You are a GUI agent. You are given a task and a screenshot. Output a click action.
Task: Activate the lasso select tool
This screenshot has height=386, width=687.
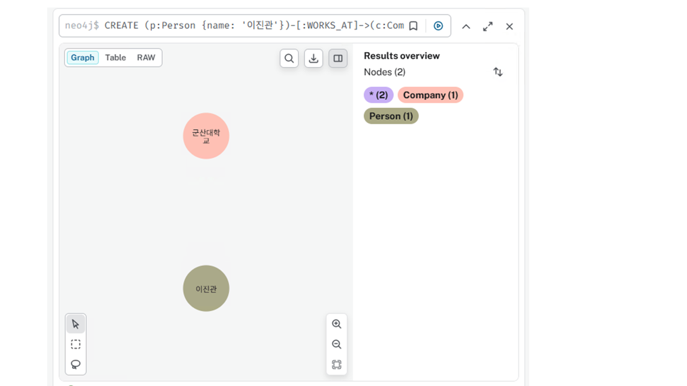[76, 365]
